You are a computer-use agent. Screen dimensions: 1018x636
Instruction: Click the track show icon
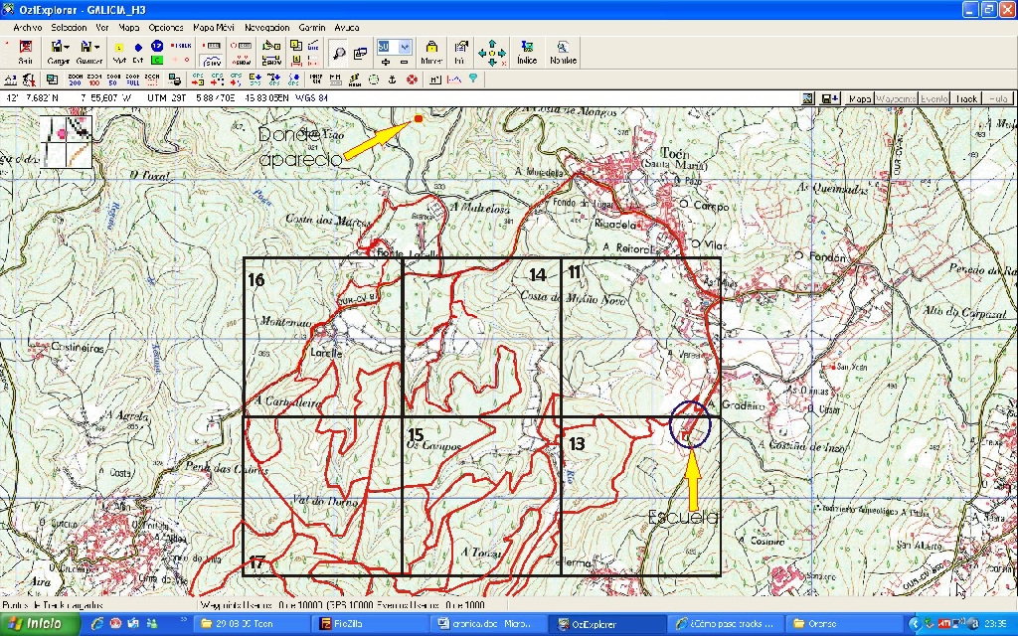[212, 61]
